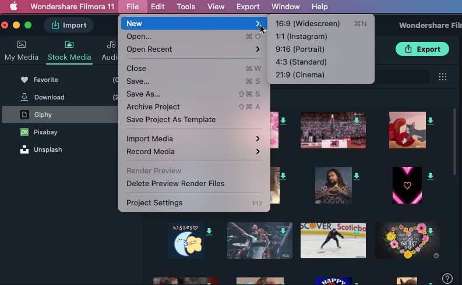The height and width of the screenshot is (285, 462).
Task: Download the kisses moon GIF
Action: [x=209, y=231]
